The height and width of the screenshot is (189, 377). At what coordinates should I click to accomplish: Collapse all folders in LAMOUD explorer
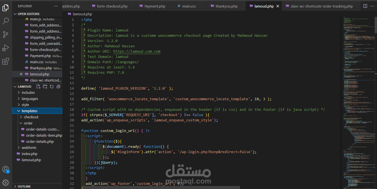58,87
